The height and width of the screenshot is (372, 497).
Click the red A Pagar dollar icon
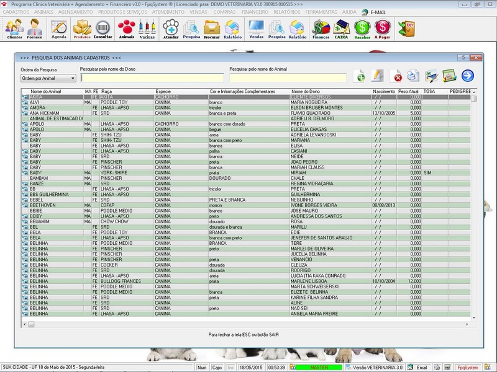pyautogui.click(x=382, y=29)
